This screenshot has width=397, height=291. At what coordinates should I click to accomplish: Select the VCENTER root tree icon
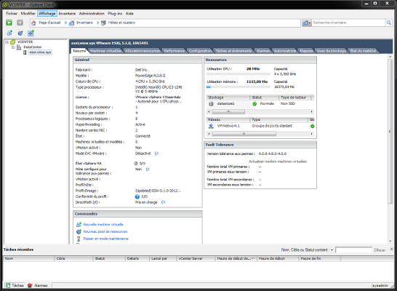[x=12, y=42]
